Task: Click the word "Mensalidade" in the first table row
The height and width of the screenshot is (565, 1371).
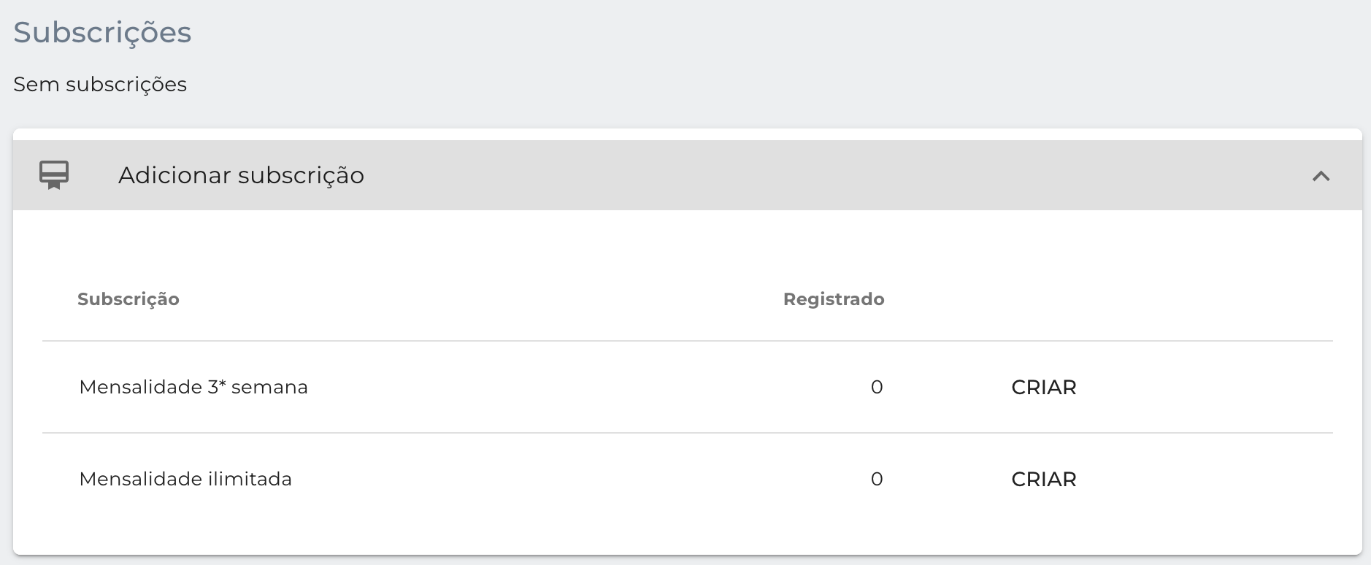Action: (141, 387)
